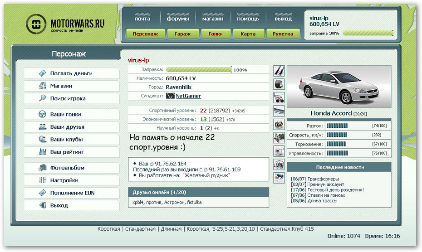Click the sliders icon beside Настройки
The width and height of the screenshot is (422, 252).
click(43, 180)
